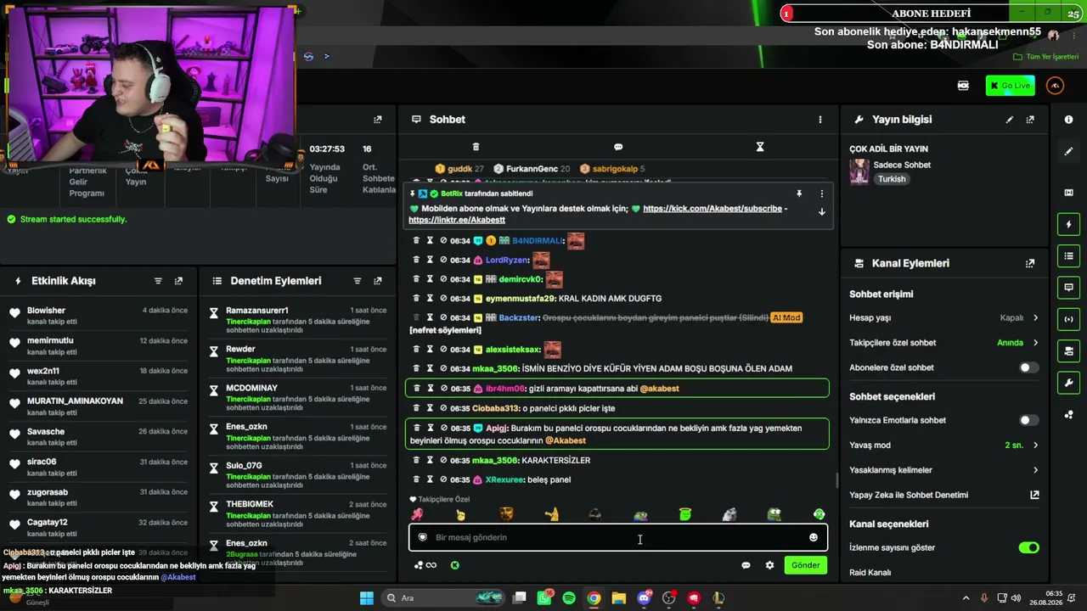1087x611 pixels.
Task: Toggle Yalnızca Emotlarla sohbet switch
Action: coord(1028,420)
